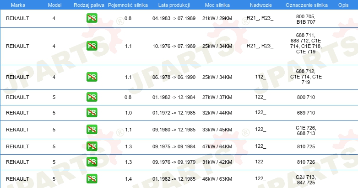
Task: Click the fuel icon in the 810 726 row
Action: pos(92,162)
